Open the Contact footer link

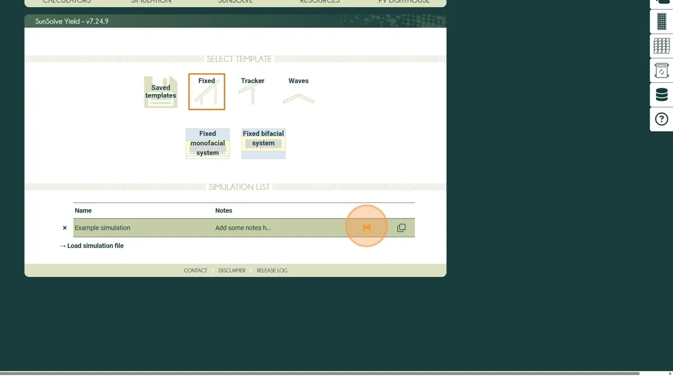195,271
